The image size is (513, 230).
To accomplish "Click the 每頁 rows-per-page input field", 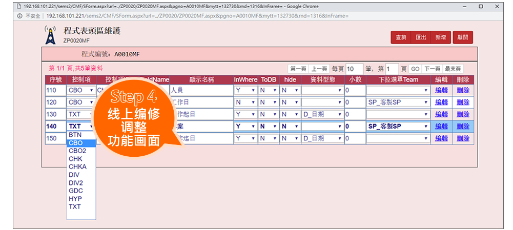I will click(x=354, y=69).
